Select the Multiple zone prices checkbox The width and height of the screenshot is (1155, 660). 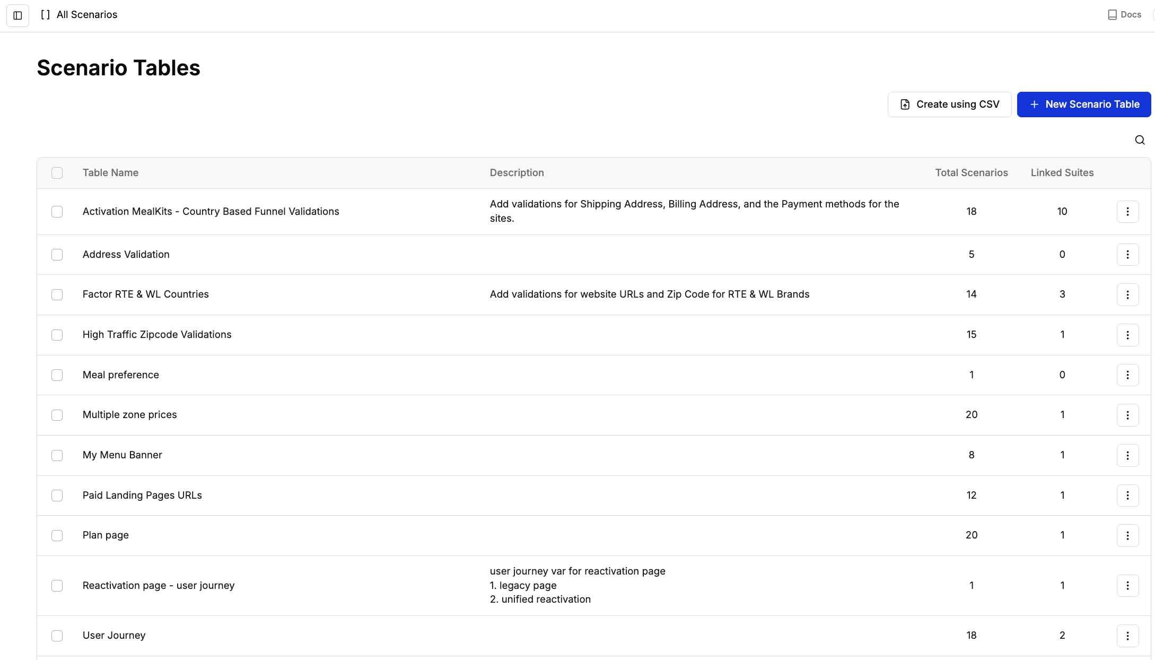57,415
